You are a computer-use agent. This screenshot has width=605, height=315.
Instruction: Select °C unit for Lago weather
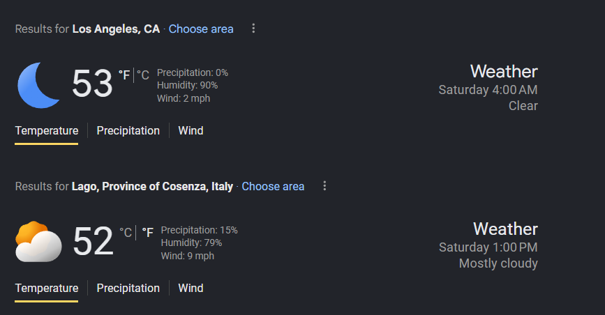126,232
